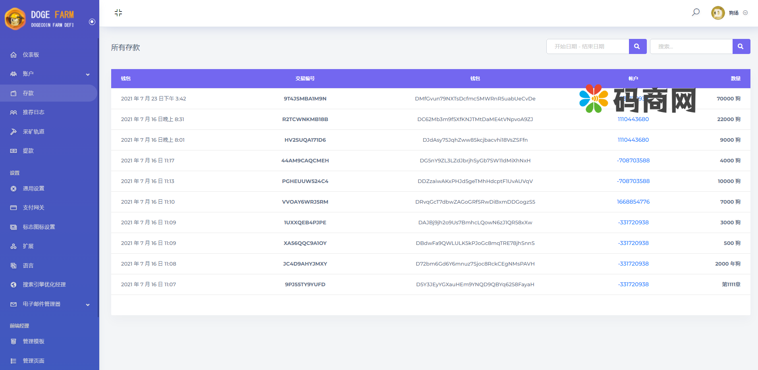Click the magnifier search icon in top bar
This screenshot has height=370, width=758.
696,12
